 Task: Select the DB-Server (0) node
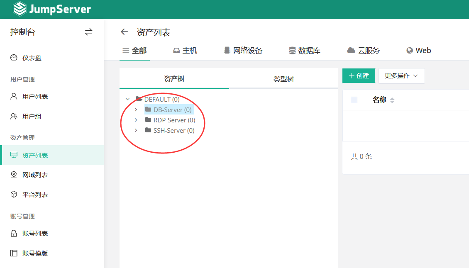coord(169,110)
